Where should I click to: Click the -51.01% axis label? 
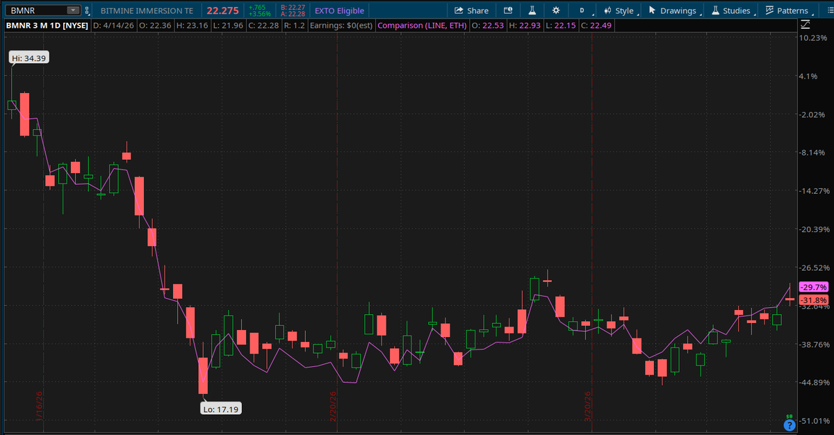[x=813, y=420]
